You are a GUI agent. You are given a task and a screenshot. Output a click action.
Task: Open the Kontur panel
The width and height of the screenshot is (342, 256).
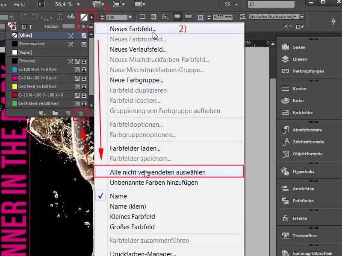click(x=300, y=88)
